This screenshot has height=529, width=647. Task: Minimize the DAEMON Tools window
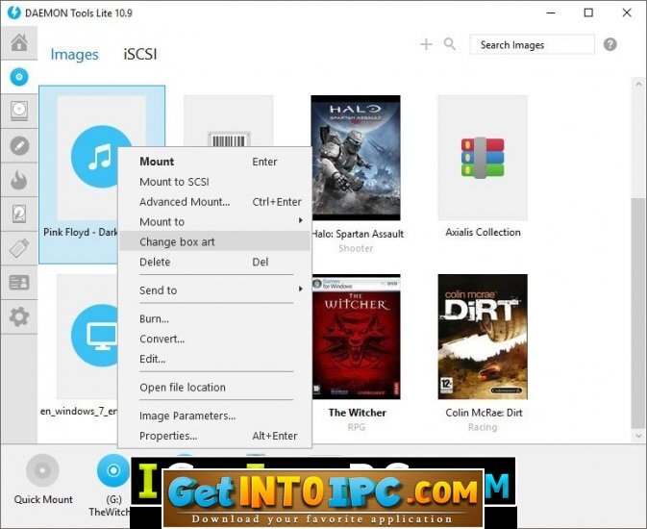point(551,13)
